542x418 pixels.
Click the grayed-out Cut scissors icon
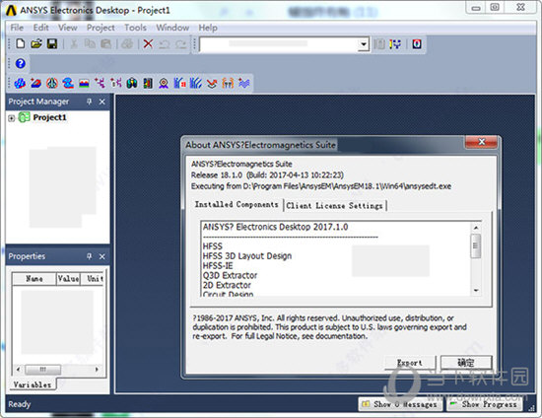pyautogui.click(x=74, y=44)
